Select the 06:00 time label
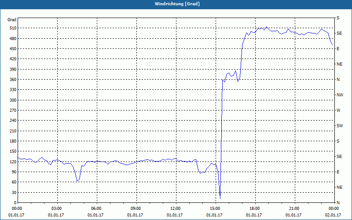352x220 pixels. coord(97,209)
